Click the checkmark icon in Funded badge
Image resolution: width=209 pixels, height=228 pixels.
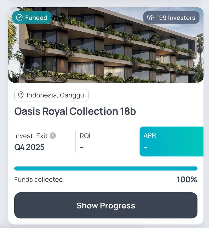(x=19, y=18)
